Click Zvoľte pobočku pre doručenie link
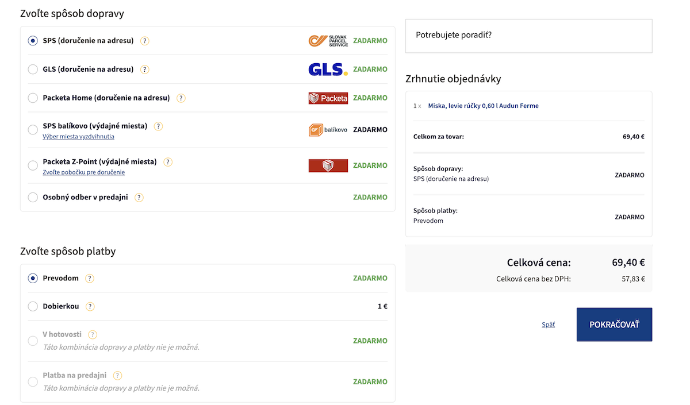690x405 pixels. [83, 172]
